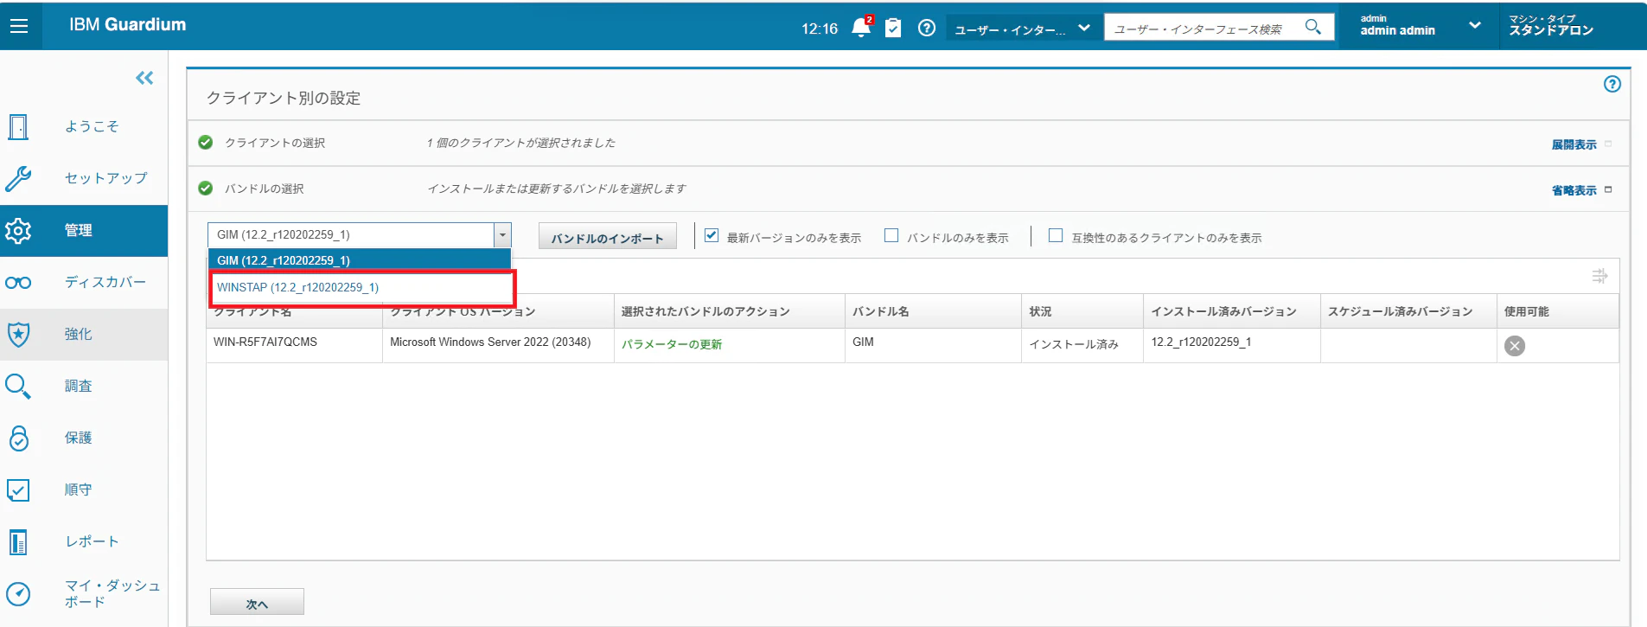
Task: Open the to-do clipboard icon
Action: pyautogui.click(x=894, y=28)
